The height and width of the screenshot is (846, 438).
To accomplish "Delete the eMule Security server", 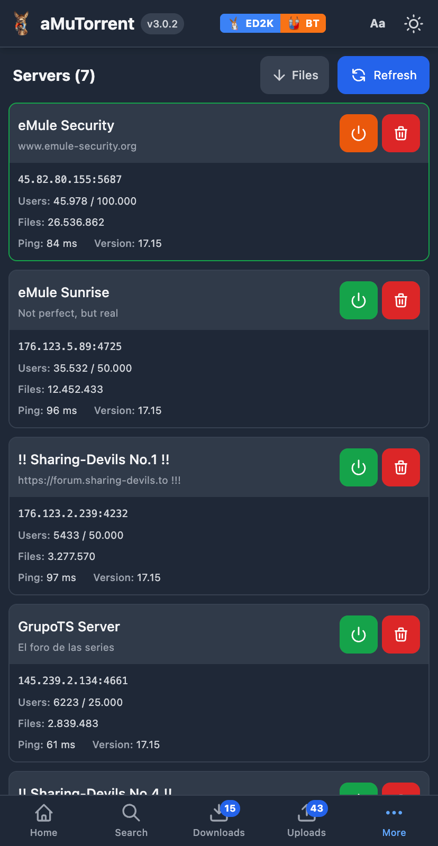I will point(400,133).
